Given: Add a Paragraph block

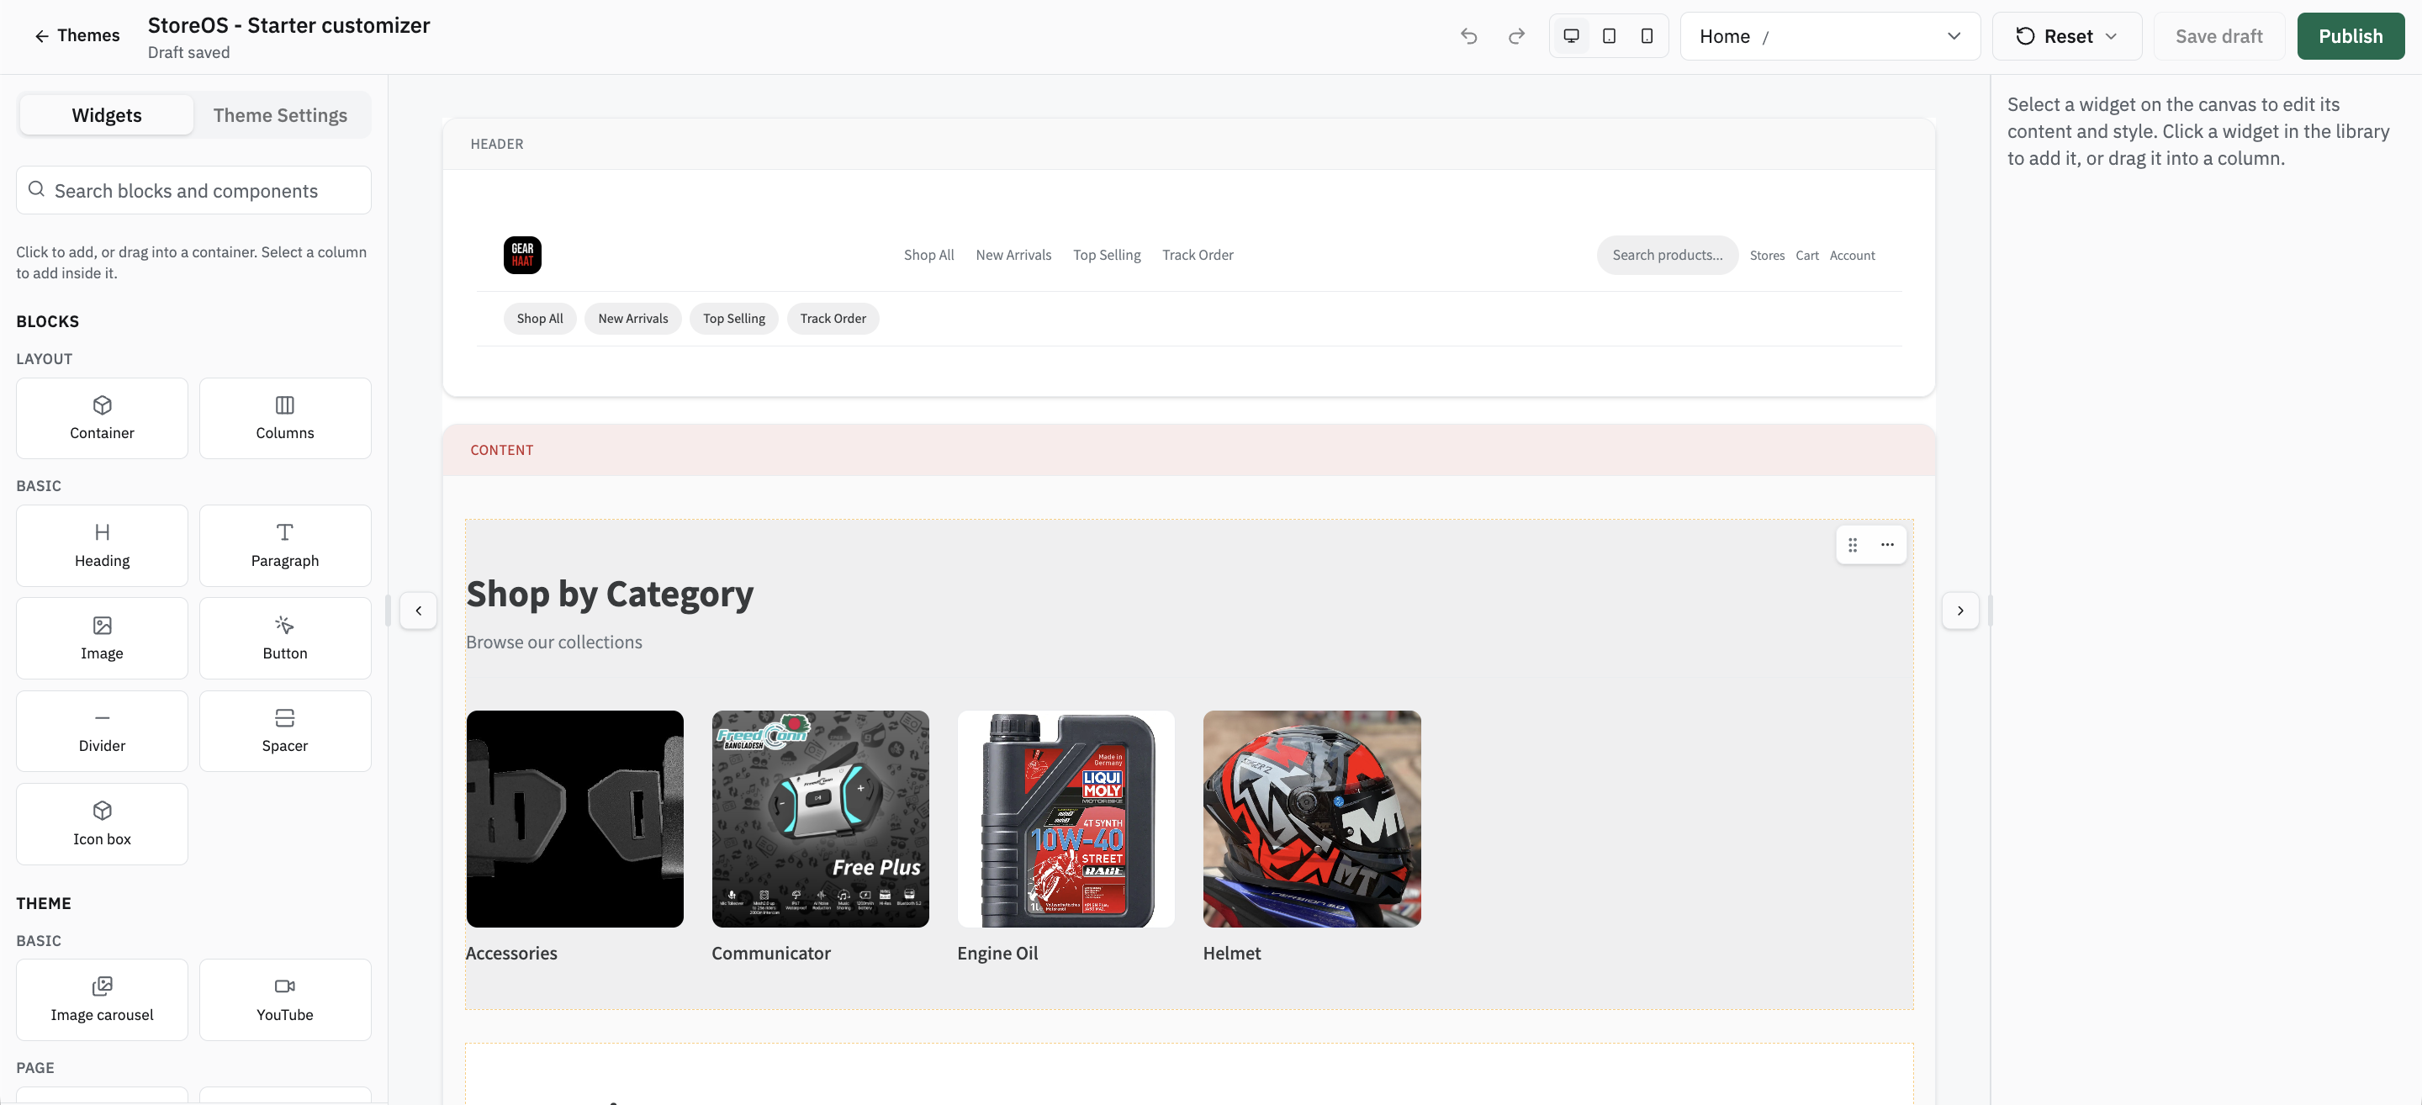Looking at the screenshot, I should 285,546.
